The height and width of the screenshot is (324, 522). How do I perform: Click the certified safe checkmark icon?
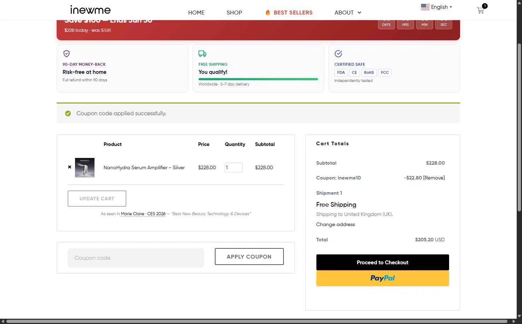[x=338, y=54]
